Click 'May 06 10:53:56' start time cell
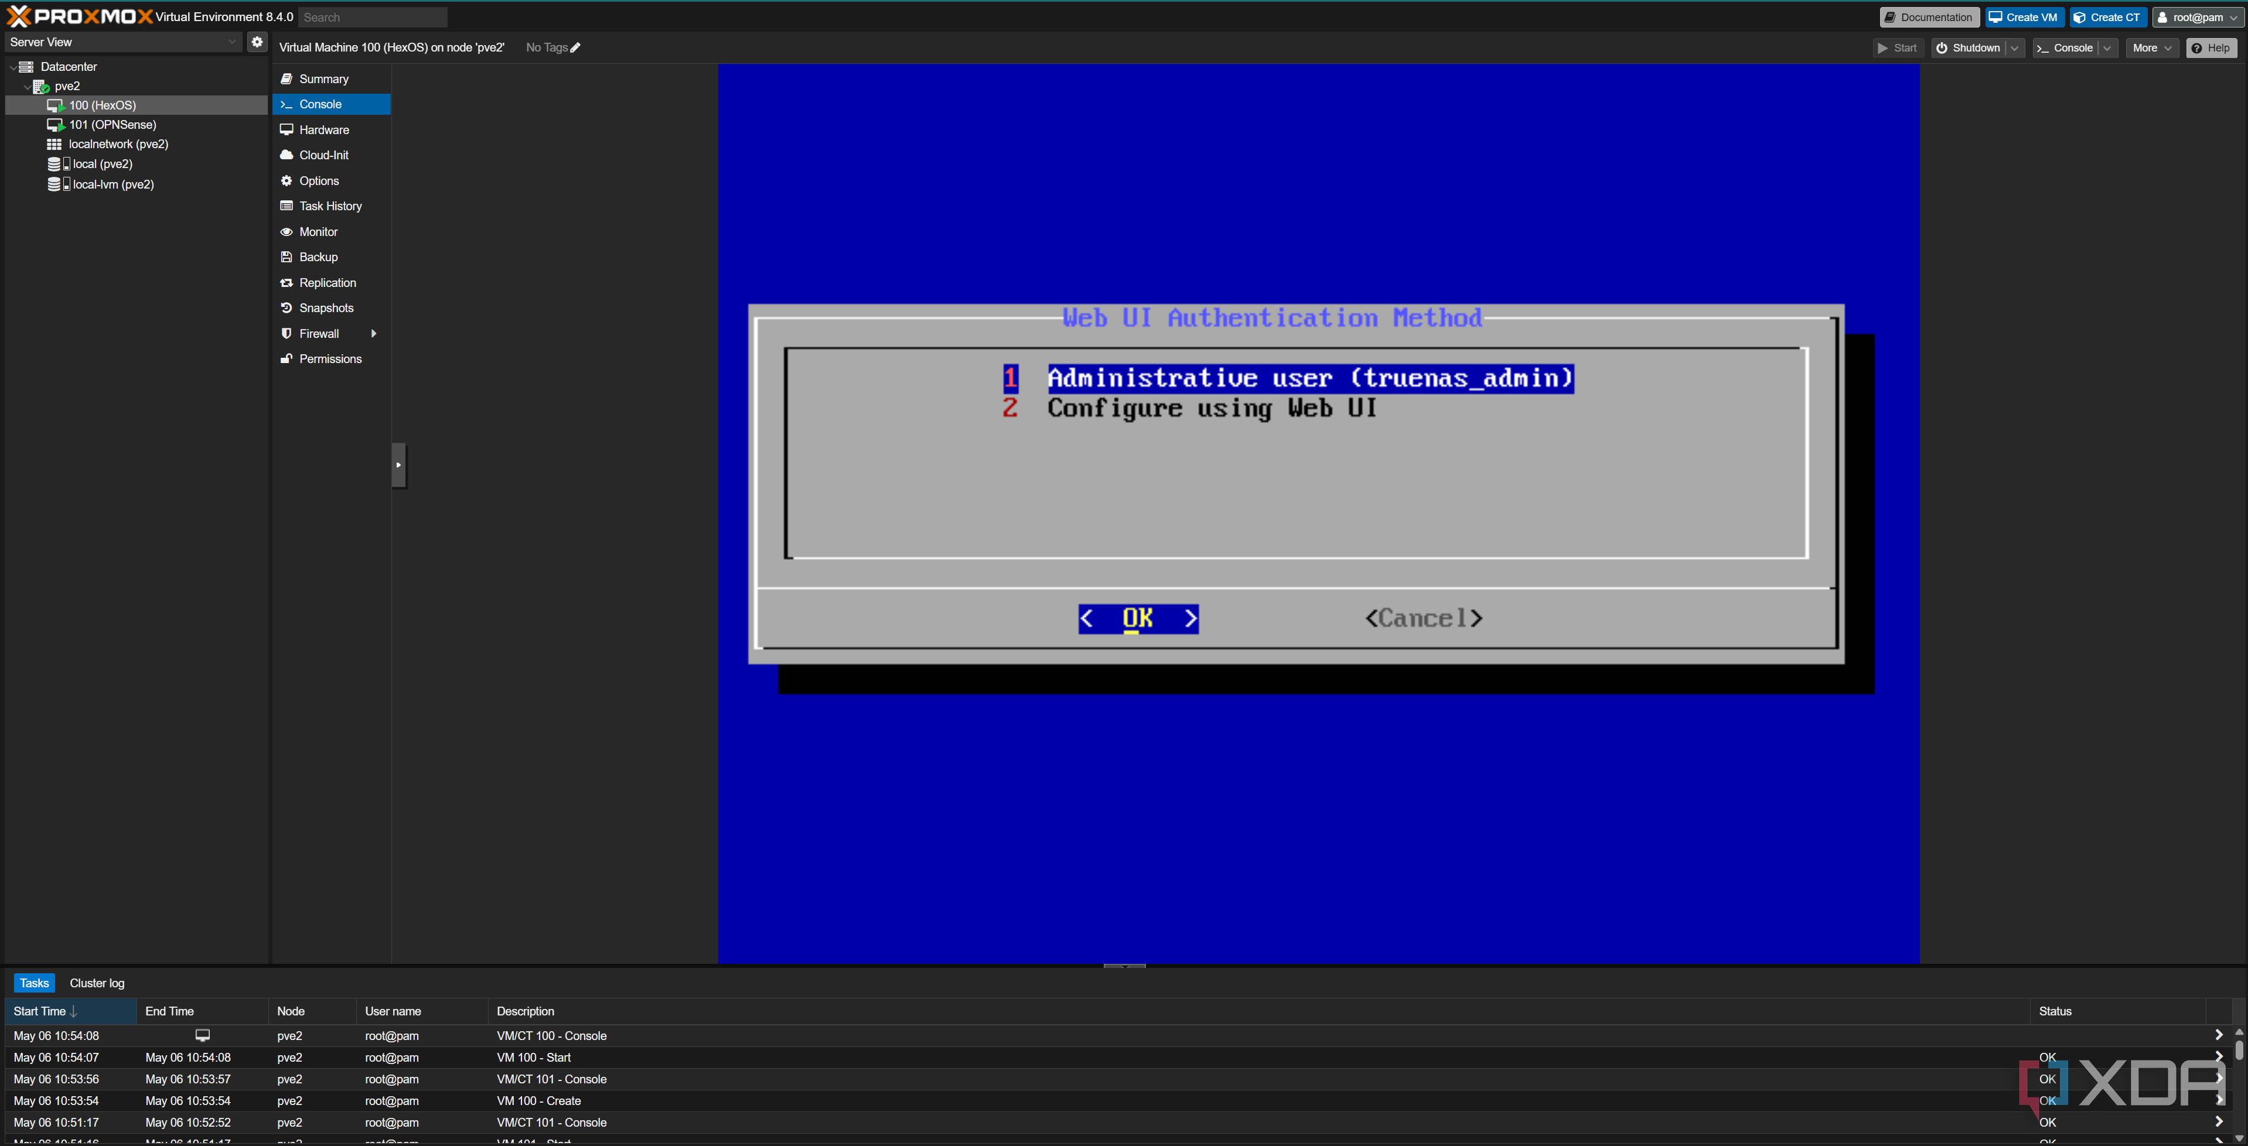This screenshot has width=2248, height=1146. pyautogui.click(x=57, y=1080)
